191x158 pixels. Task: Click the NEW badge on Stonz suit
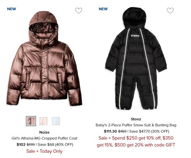(103, 9)
